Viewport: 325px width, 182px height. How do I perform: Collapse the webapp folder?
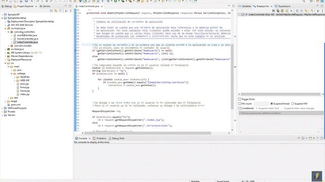(x=12, y=73)
